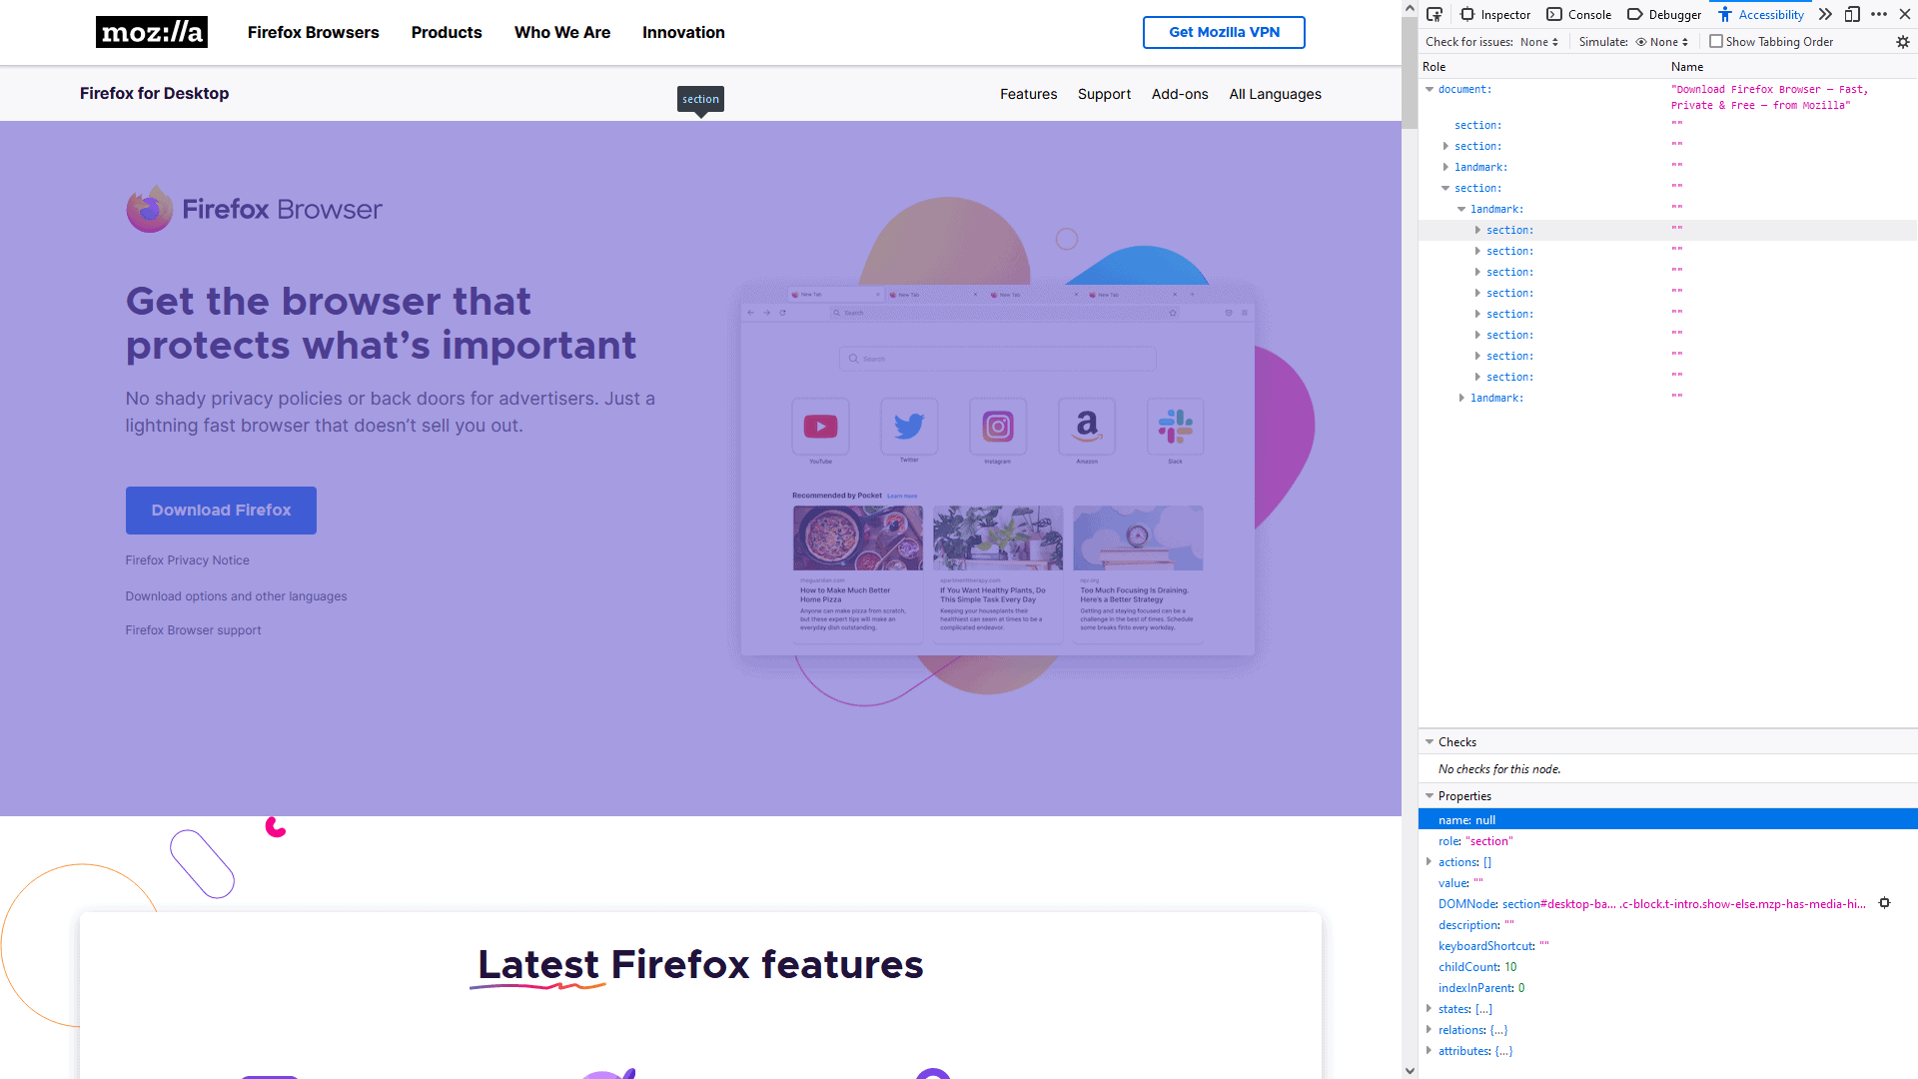
Task: Open accessibility panel settings gear
Action: pos(1903,41)
